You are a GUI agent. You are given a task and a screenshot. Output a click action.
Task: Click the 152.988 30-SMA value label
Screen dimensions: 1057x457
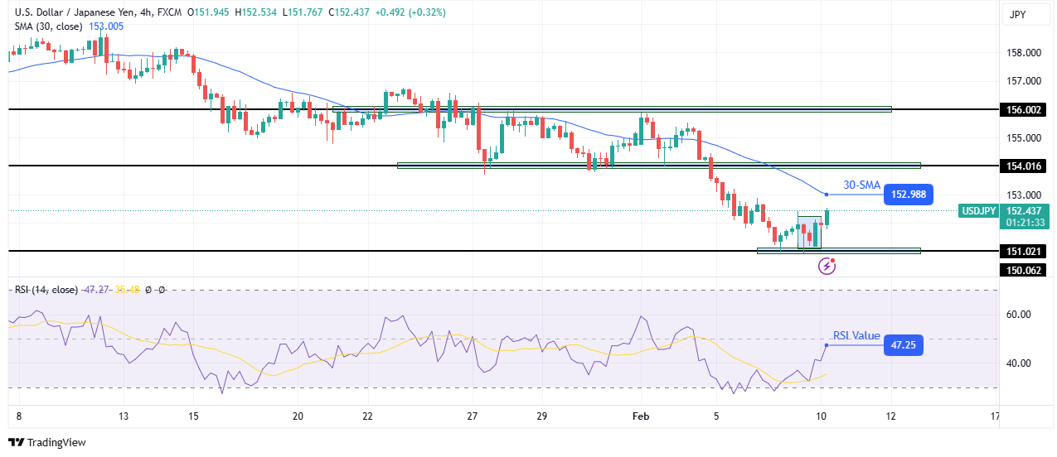[x=909, y=195]
